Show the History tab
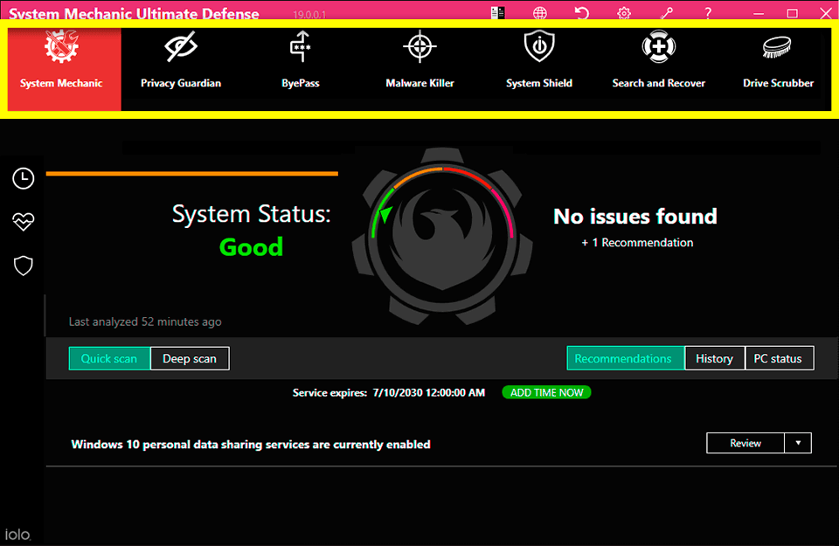 click(714, 358)
